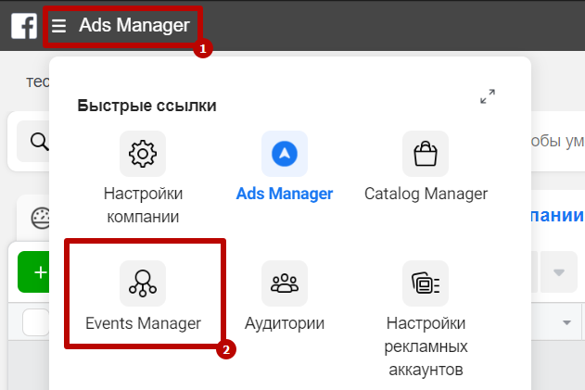This screenshot has width=585, height=390.
Task: Click the Facebook logo icon
Action: 24,26
